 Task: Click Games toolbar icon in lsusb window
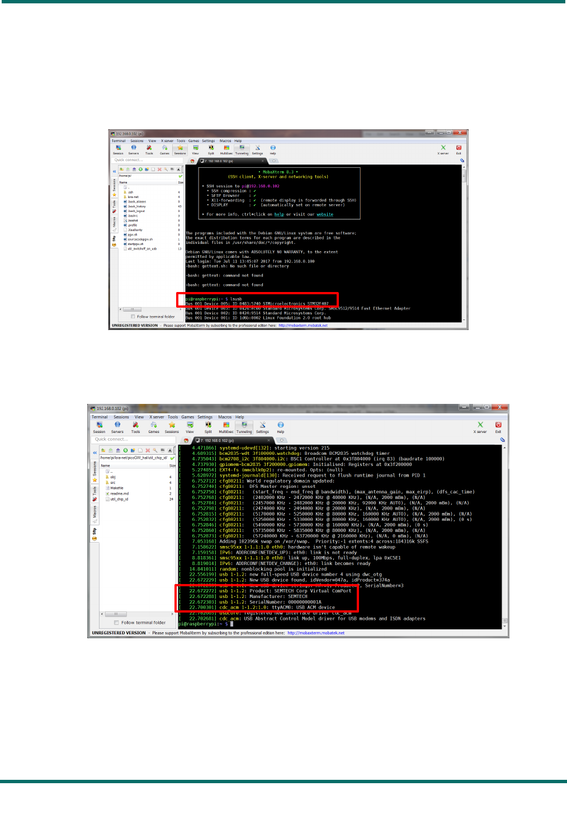tap(164, 149)
